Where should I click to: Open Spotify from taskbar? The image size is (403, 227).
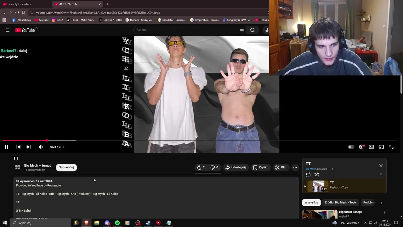point(117,223)
